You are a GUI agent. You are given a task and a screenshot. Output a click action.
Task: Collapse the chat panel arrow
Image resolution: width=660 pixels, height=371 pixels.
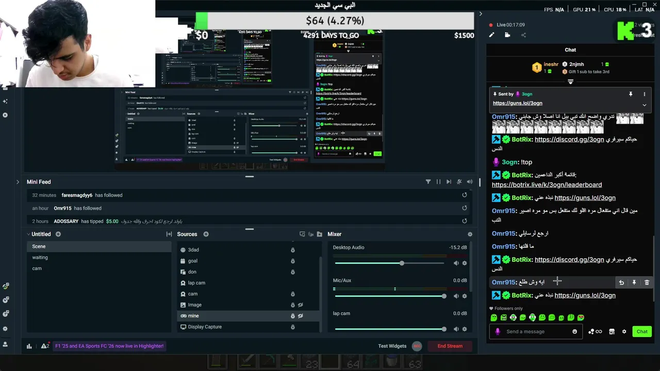(x=481, y=14)
